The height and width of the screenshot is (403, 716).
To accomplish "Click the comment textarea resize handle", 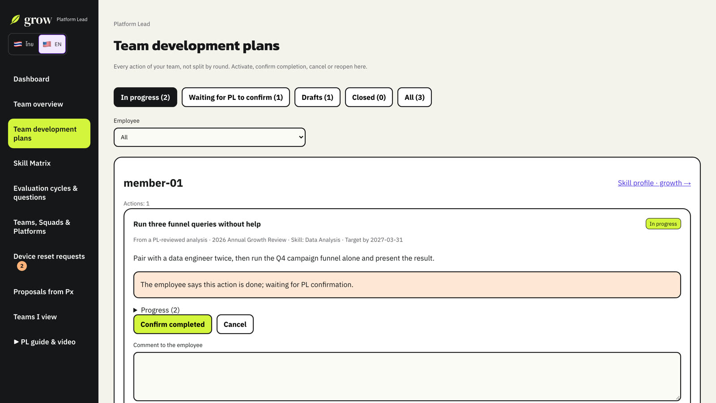I will point(678,398).
